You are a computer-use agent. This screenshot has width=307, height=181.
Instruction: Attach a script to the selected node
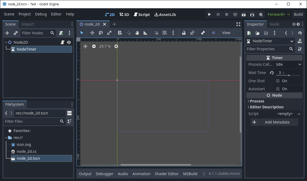(x=61, y=33)
